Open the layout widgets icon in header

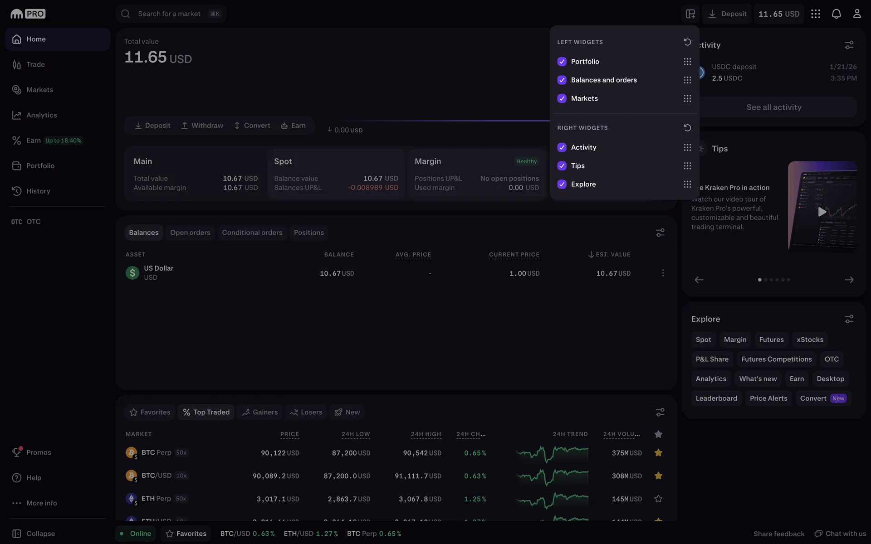pyautogui.click(x=690, y=14)
